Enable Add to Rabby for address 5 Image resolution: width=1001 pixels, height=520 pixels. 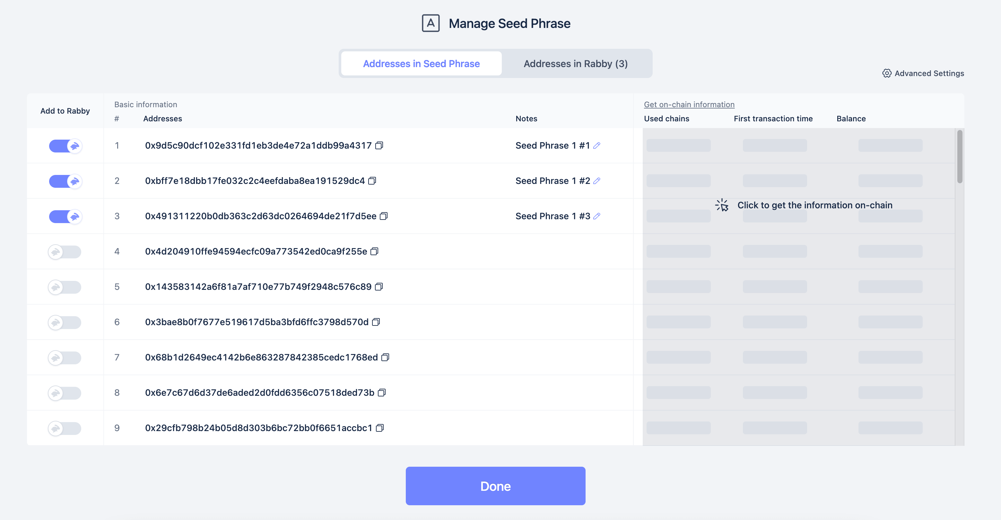click(x=65, y=287)
